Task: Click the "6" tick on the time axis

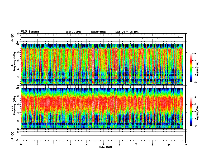Action: coord(120,145)
